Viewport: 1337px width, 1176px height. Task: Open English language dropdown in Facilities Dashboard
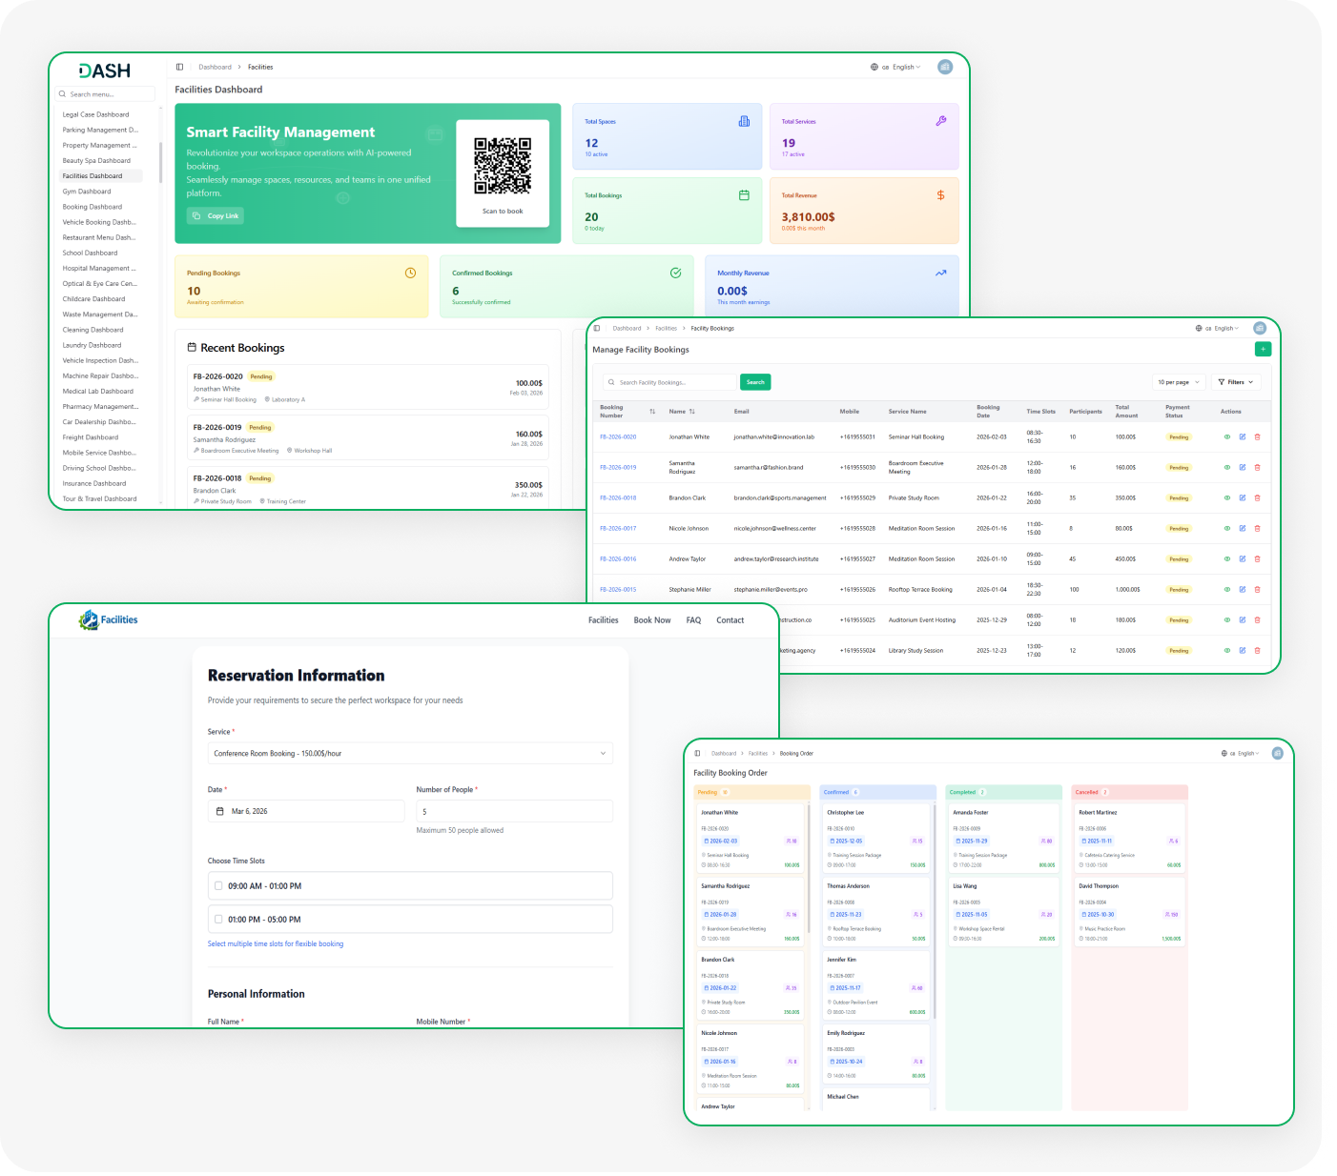pos(896,67)
